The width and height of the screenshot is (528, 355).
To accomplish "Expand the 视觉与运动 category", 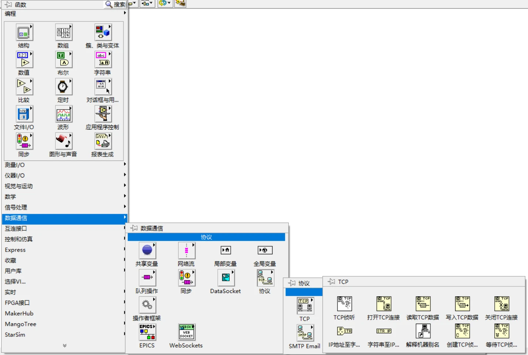I will [64, 186].
